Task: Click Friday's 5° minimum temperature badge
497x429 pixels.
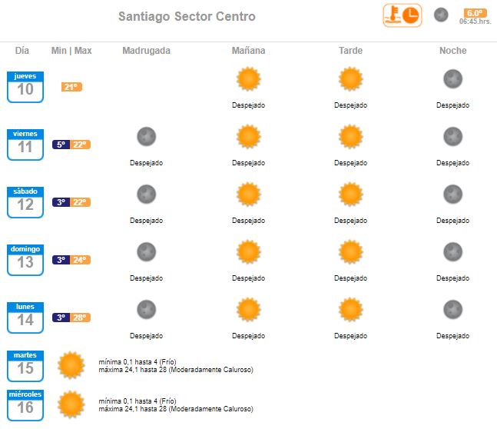Action: [x=61, y=145]
